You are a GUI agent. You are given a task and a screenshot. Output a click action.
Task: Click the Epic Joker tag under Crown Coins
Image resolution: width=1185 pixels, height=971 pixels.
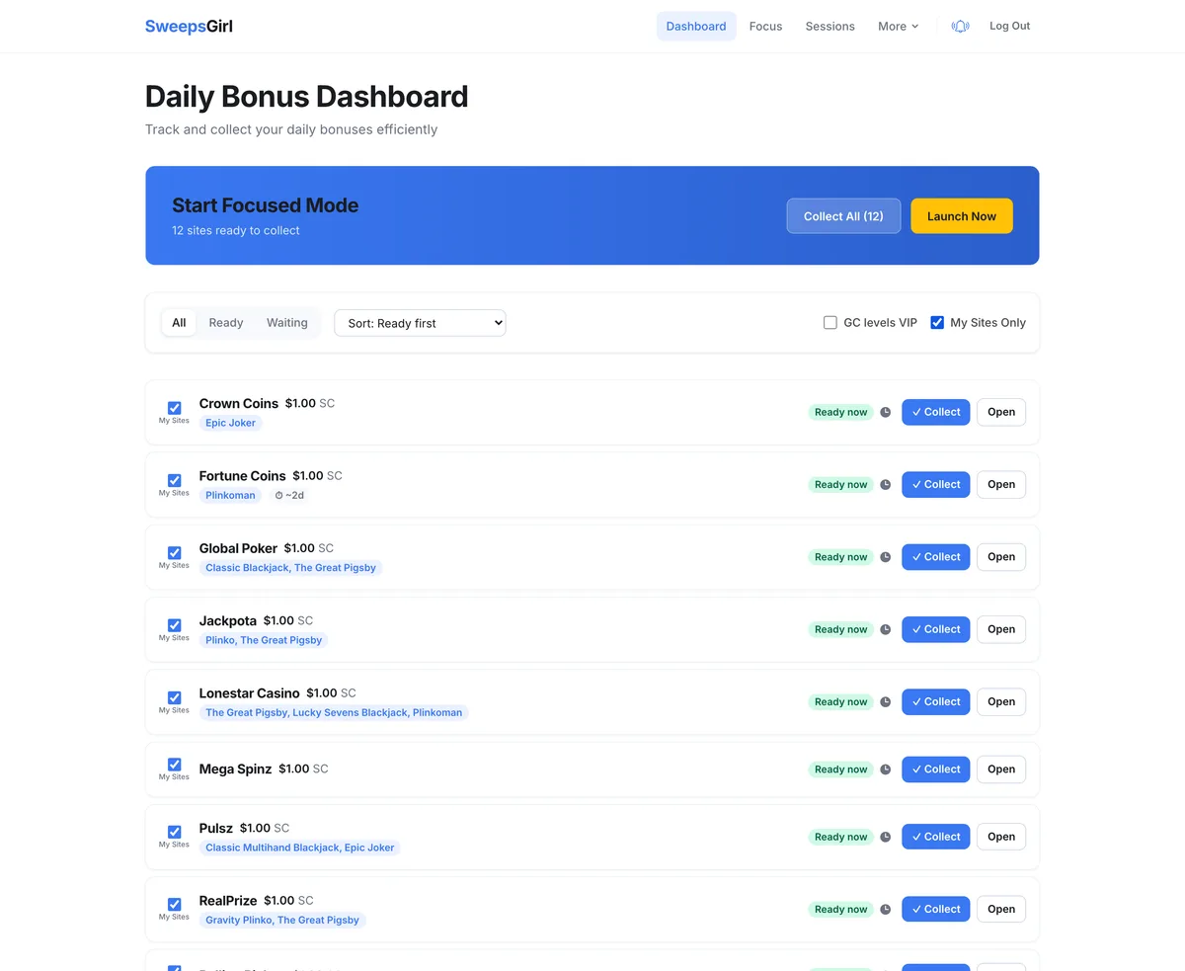click(230, 423)
